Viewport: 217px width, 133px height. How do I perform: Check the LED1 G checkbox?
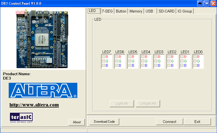(182, 61)
